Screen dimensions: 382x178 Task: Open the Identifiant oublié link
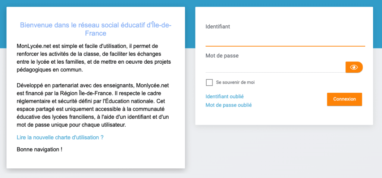coord(225,96)
